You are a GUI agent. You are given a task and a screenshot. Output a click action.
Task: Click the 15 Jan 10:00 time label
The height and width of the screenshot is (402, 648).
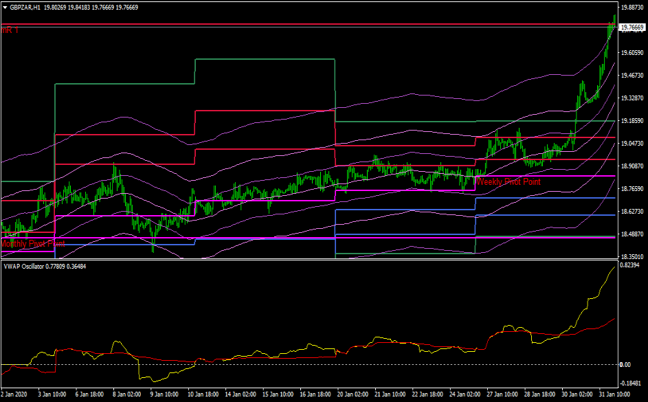point(280,395)
